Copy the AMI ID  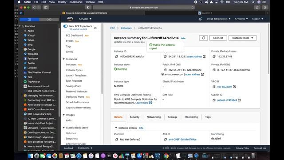click(x=165, y=139)
